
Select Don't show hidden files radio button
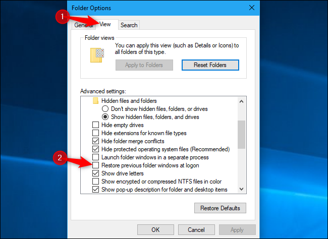coord(105,109)
